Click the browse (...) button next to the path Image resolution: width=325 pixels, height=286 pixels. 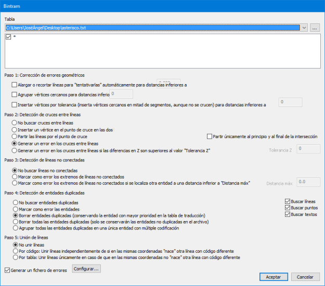pos(315,28)
